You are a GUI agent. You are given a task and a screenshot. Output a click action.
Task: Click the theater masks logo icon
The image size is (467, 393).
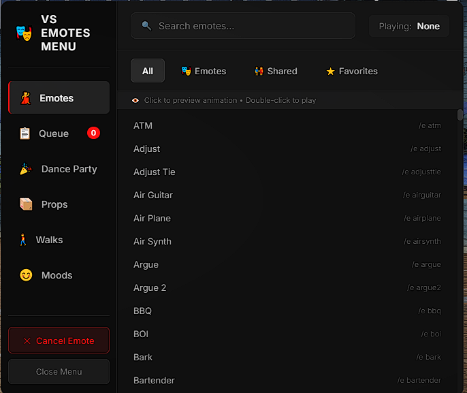(24, 33)
